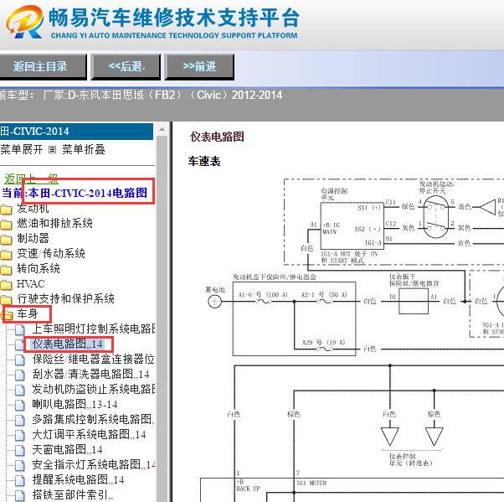Image resolution: width=504 pixels, height=502 pixels.
Task: Open 天窗电路图,,14 document
Action: [x=67, y=449]
